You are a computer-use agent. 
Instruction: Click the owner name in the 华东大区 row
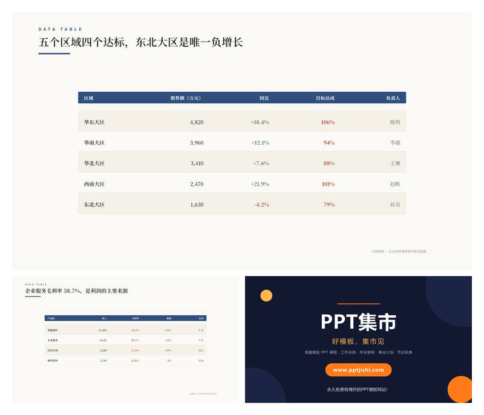(x=395, y=122)
